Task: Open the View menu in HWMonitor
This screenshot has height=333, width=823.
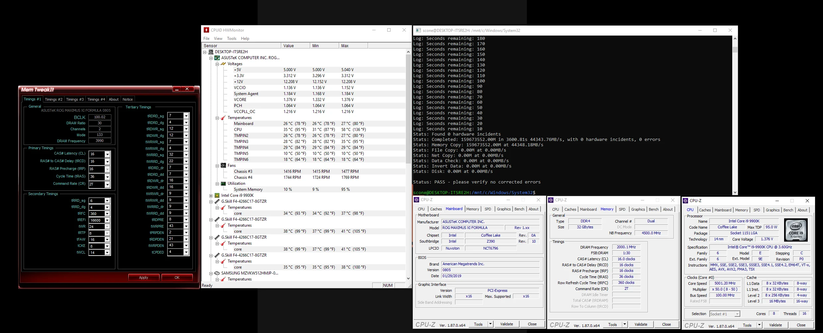Action: pos(218,39)
